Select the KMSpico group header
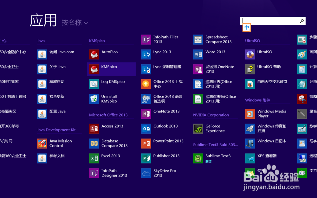 point(97,41)
